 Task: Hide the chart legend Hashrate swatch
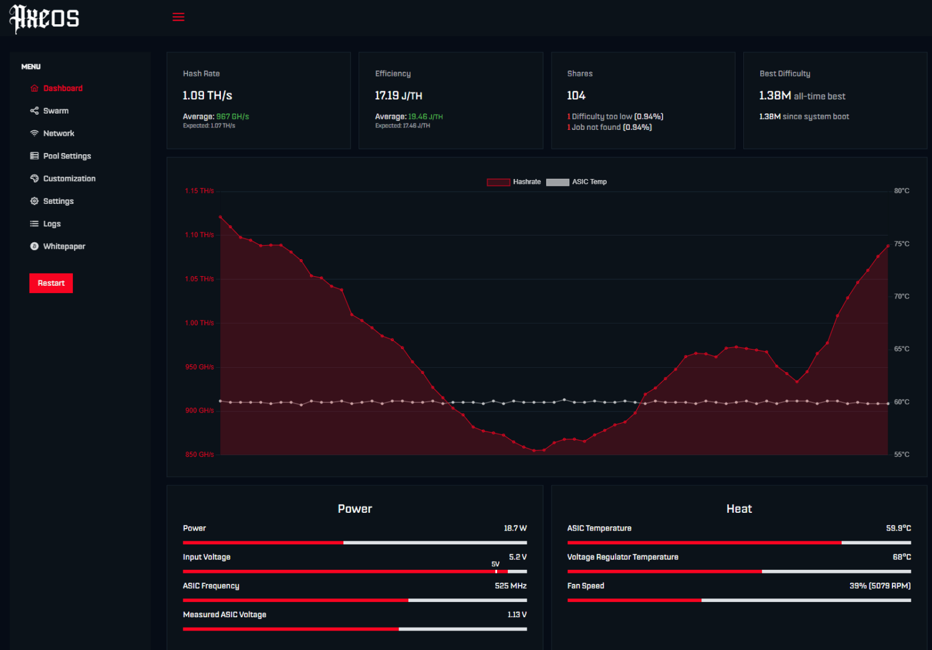pyautogui.click(x=498, y=181)
